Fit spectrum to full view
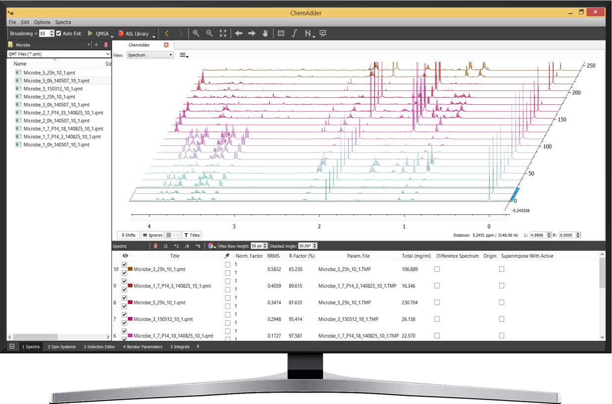 [223, 34]
